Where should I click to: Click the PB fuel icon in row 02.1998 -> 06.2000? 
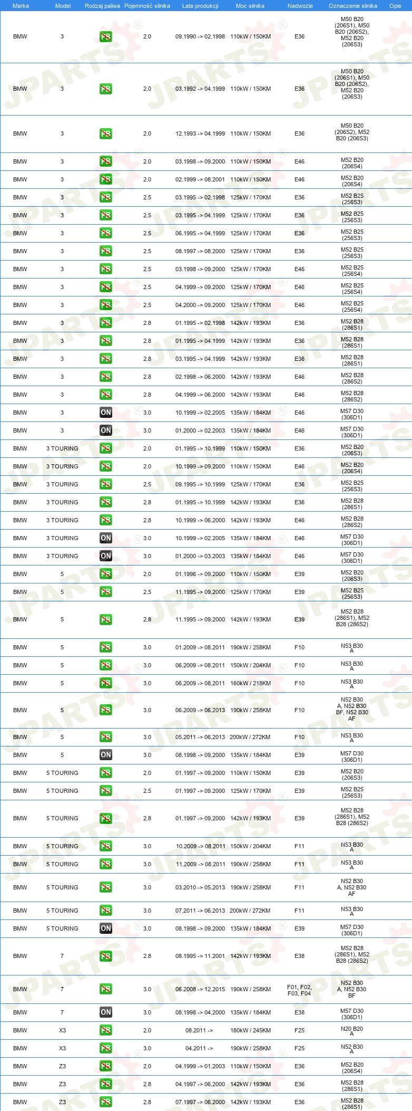[x=106, y=377]
